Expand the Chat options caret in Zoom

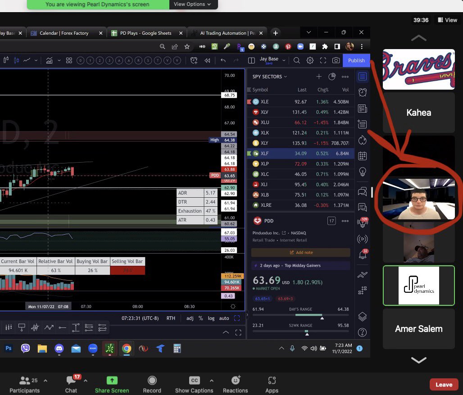tap(85, 381)
